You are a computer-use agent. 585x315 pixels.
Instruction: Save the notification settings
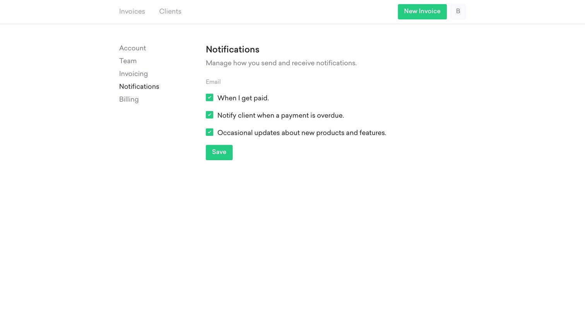tap(219, 152)
